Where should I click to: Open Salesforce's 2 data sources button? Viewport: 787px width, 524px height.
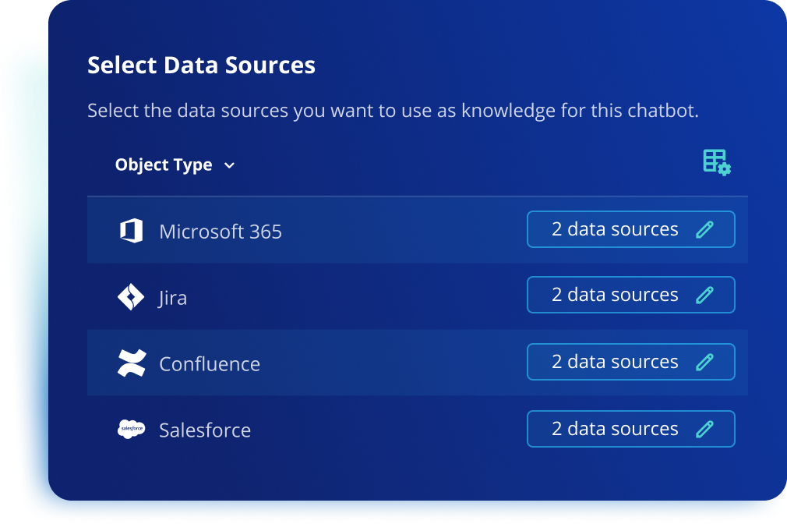click(631, 429)
